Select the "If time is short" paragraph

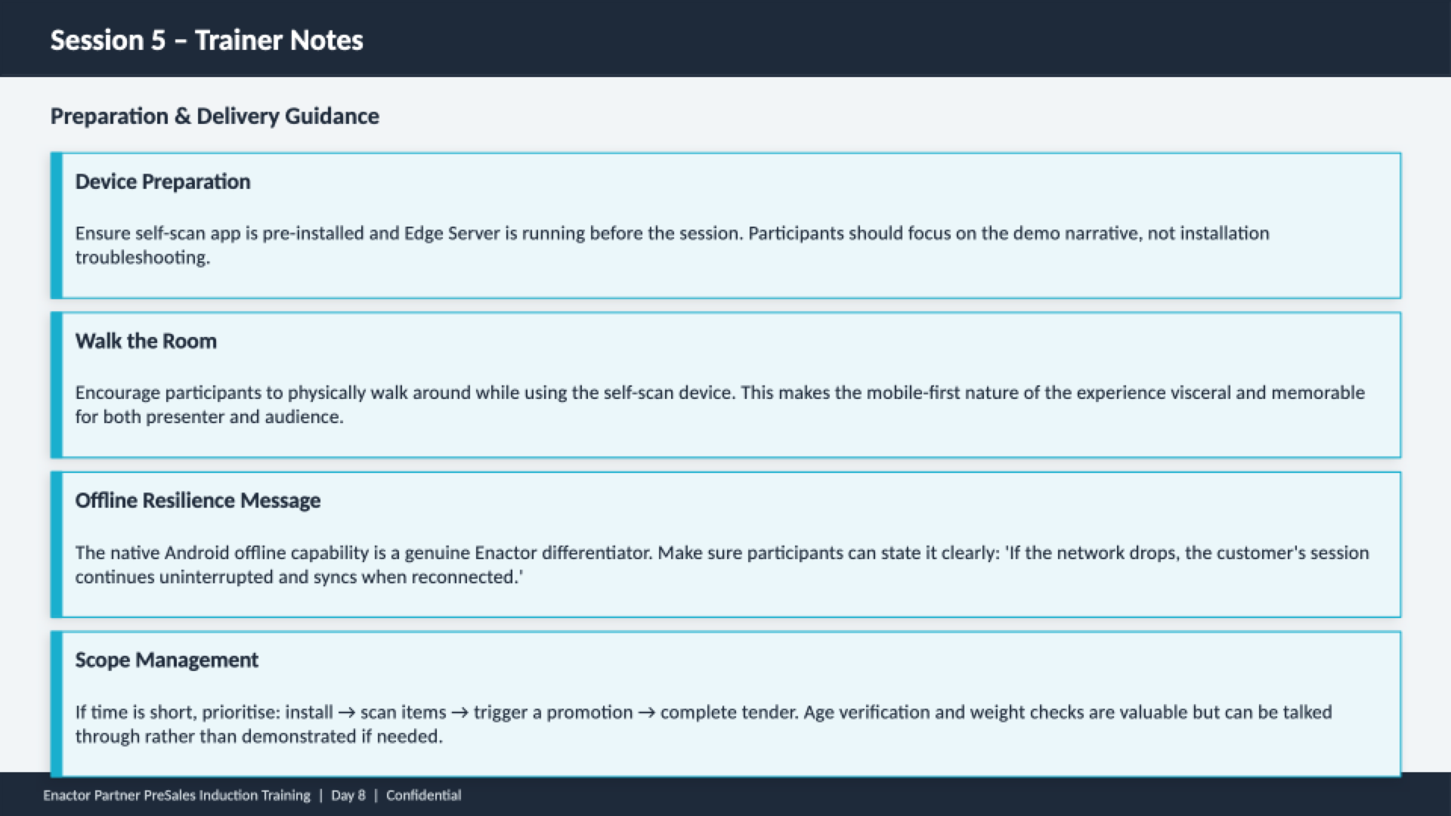tap(703, 724)
